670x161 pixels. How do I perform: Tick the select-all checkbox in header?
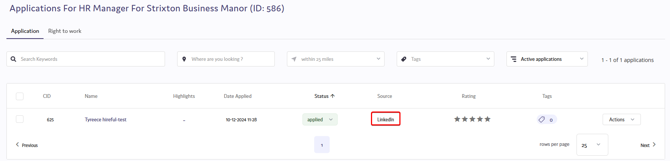20,96
